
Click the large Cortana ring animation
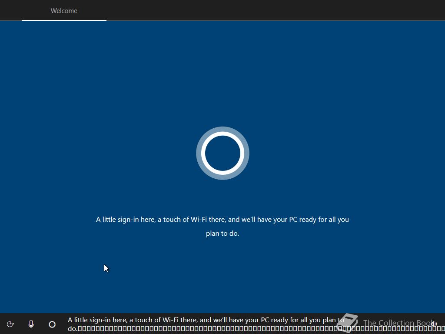coord(222,153)
